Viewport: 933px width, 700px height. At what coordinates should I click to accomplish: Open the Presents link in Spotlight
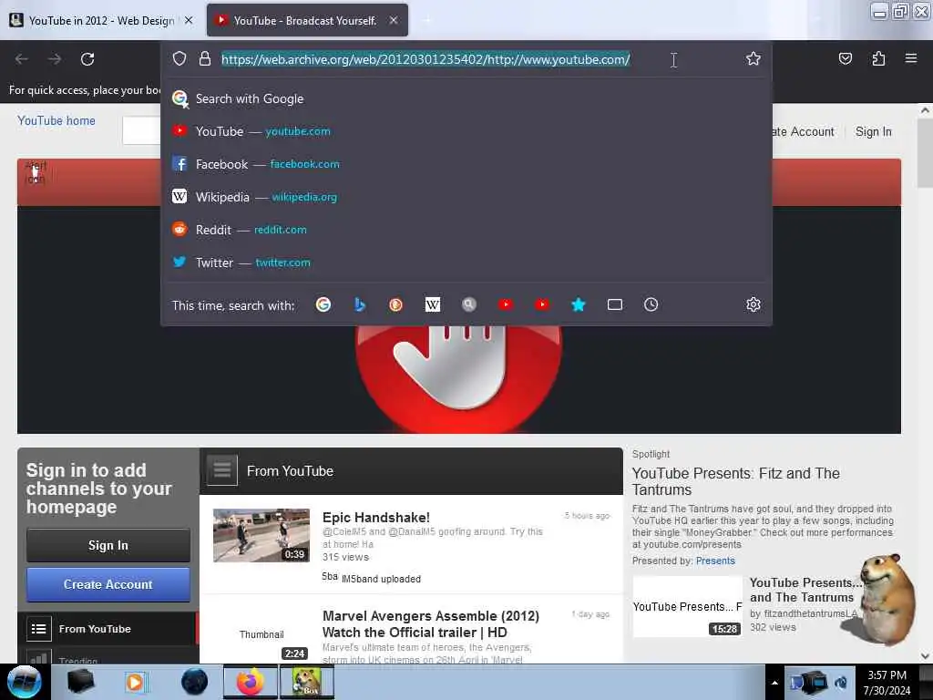coord(715,561)
